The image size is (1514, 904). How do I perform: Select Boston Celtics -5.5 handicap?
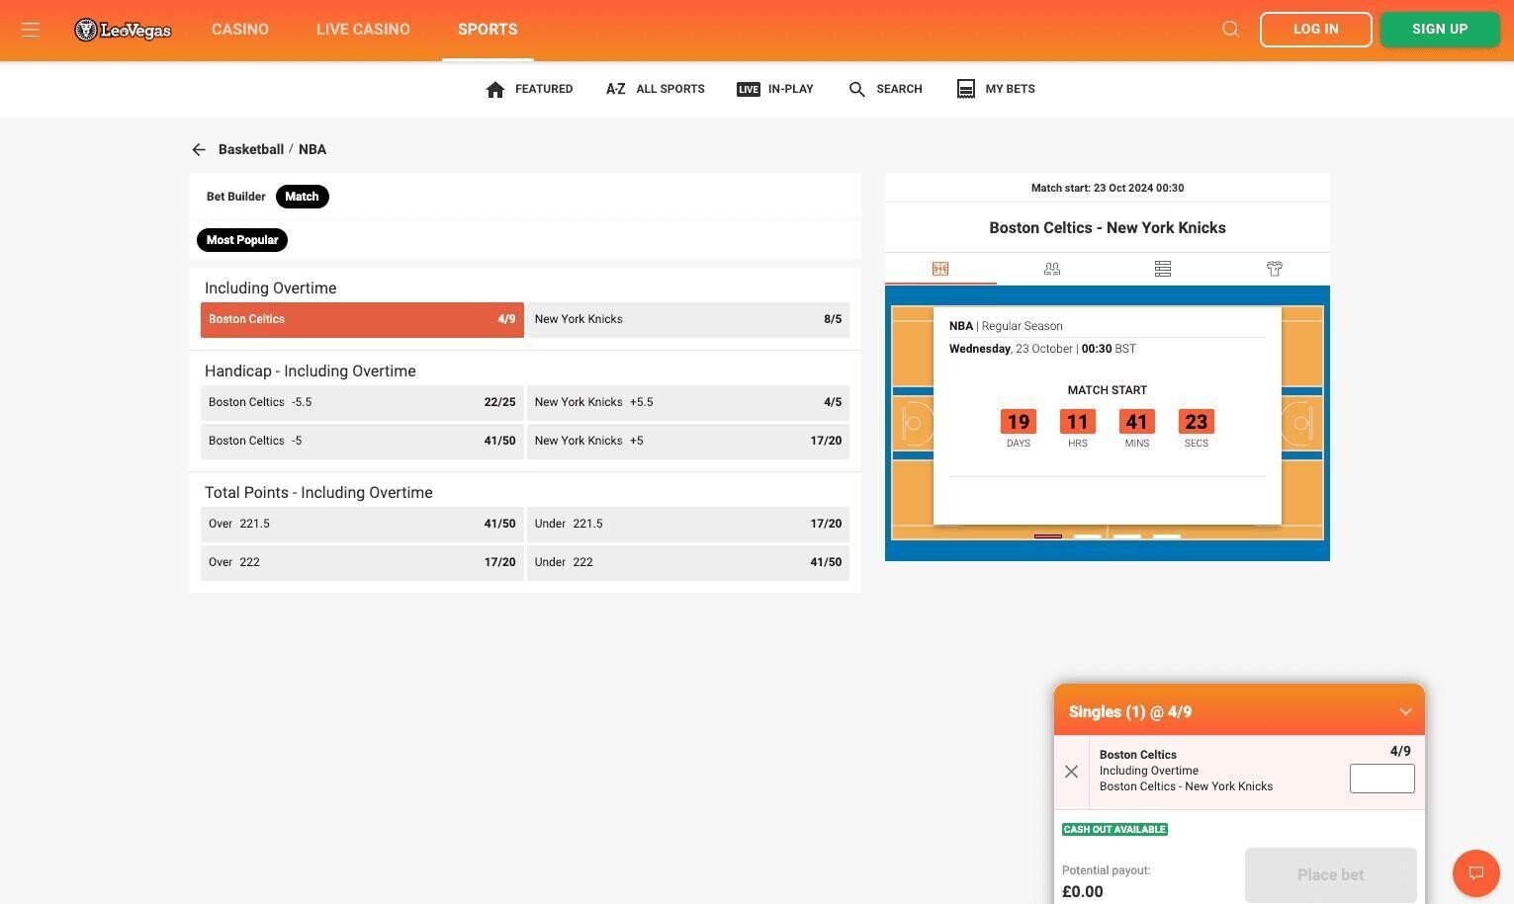[x=362, y=403]
